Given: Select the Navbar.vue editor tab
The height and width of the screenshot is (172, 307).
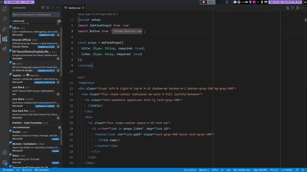Looking at the screenshot, I should pos(74,8).
